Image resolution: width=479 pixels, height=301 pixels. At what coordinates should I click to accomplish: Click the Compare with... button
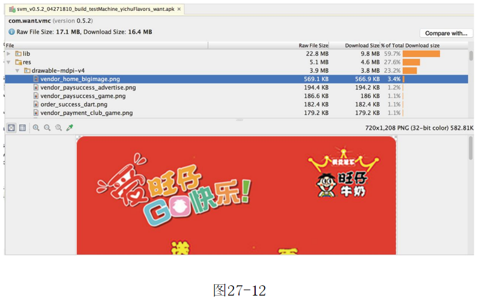pyautogui.click(x=445, y=33)
